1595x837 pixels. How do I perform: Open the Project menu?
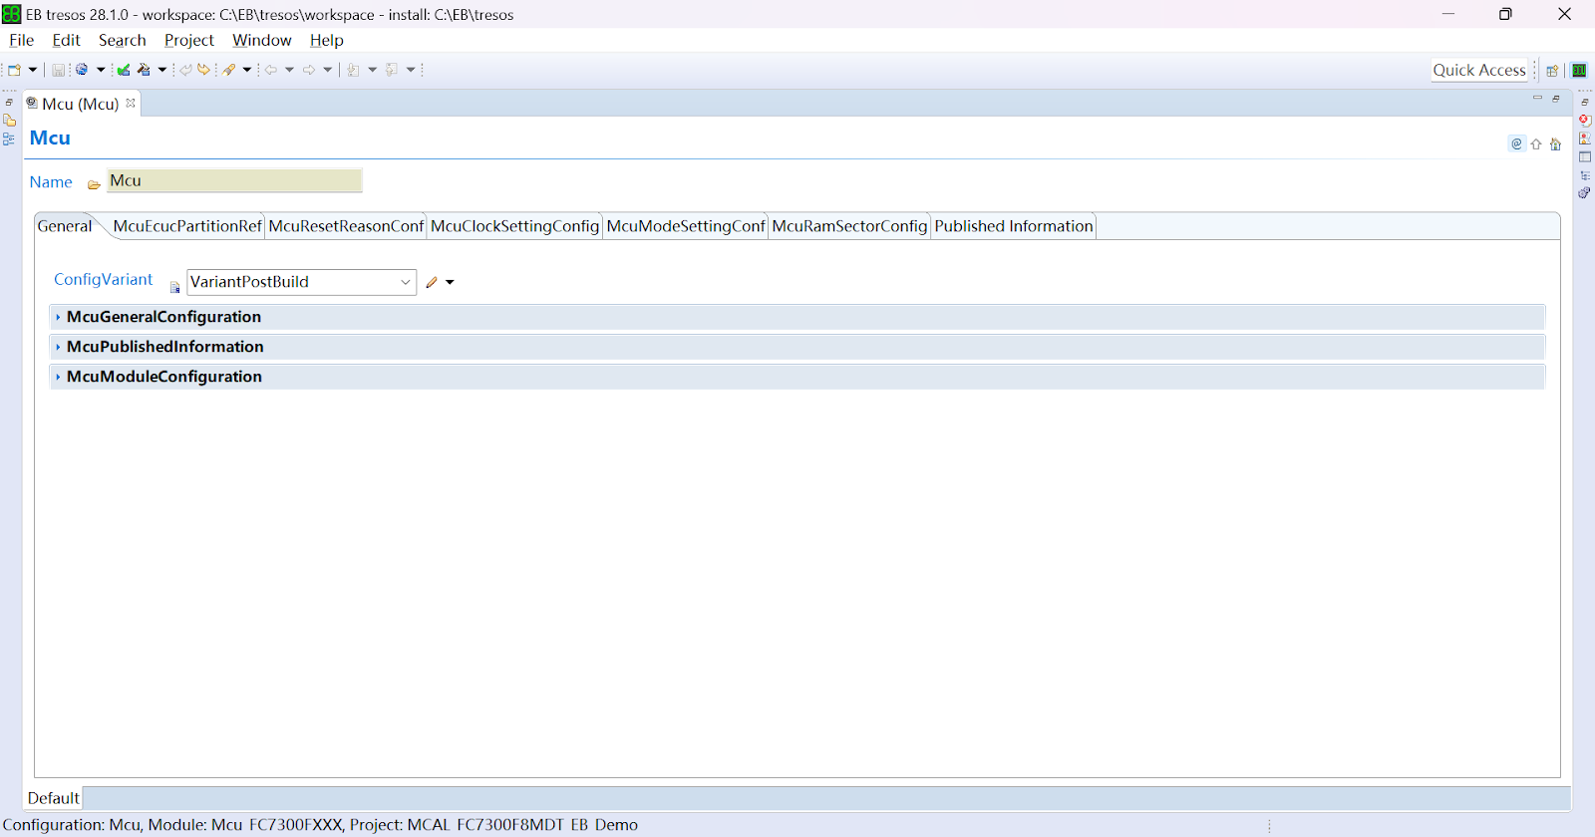pyautogui.click(x=188, y=40)
